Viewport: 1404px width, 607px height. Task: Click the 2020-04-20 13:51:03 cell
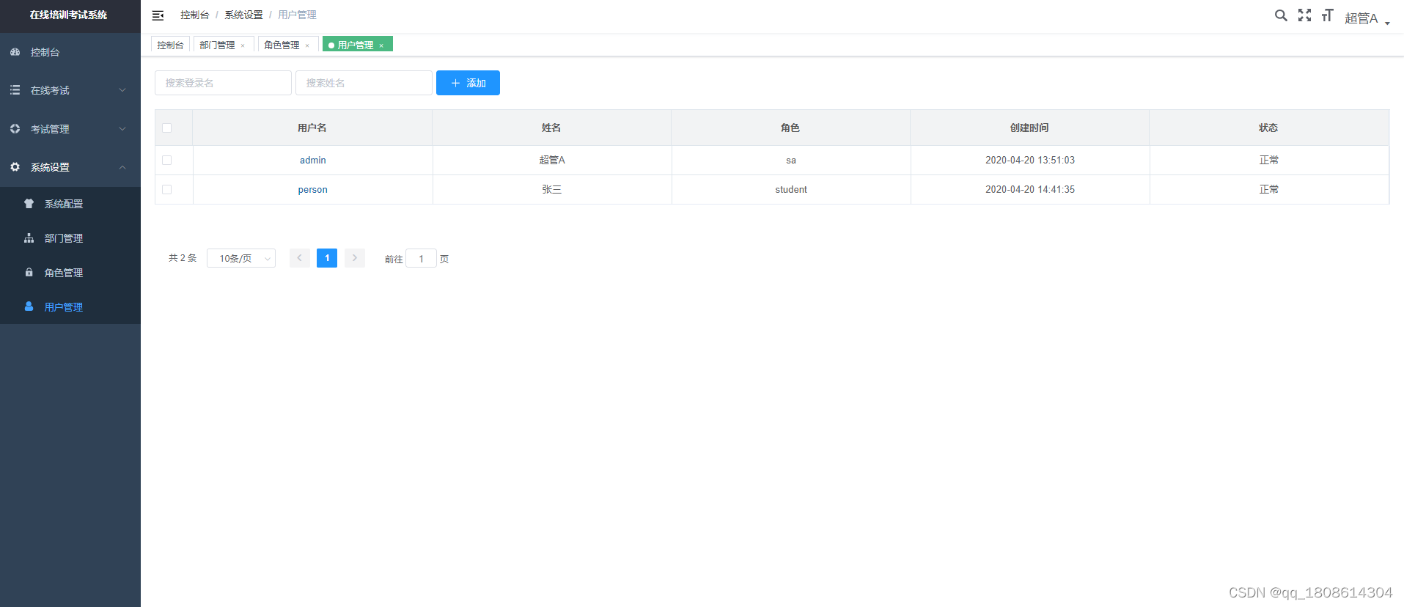coord(1030,160)
